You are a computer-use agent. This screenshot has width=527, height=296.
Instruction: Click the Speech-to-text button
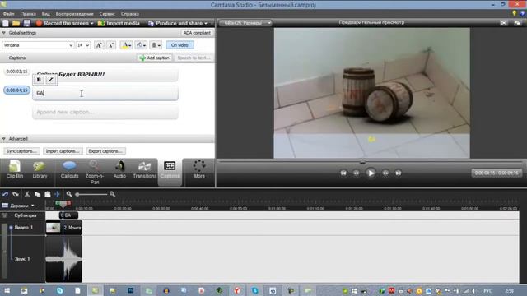click(x=194, y=58)
